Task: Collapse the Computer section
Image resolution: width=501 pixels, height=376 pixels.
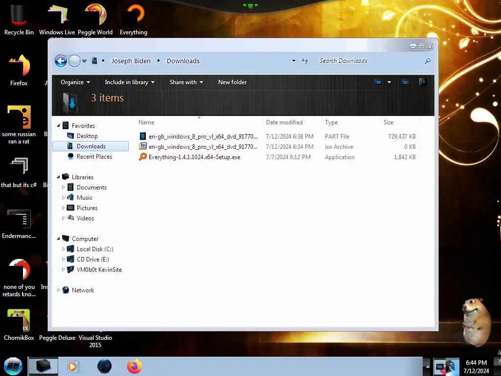Action: click(x=58, y=238)
